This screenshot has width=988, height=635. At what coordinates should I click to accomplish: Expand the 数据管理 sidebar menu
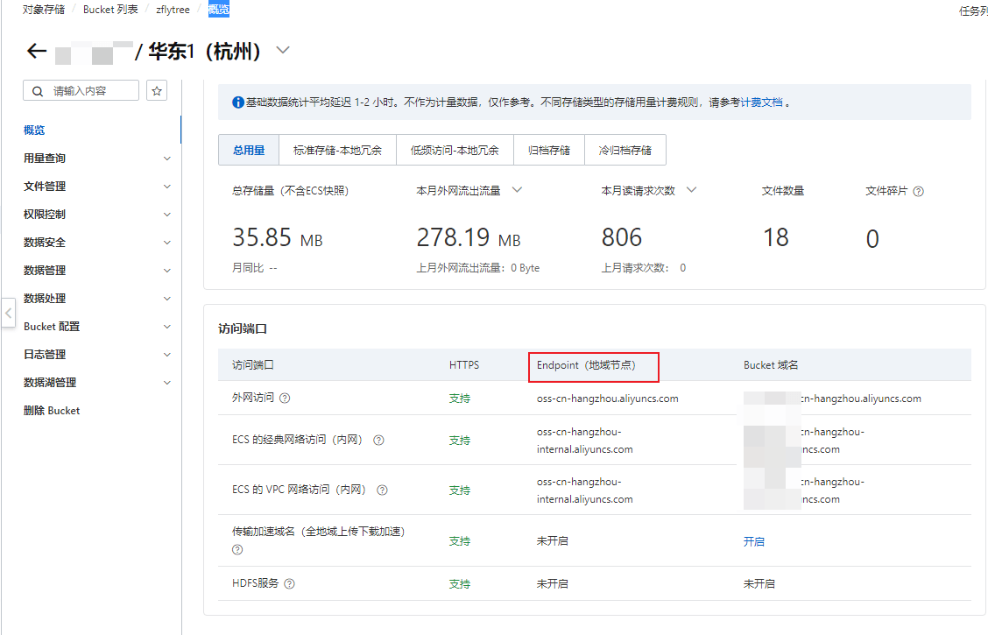point(167,271)
